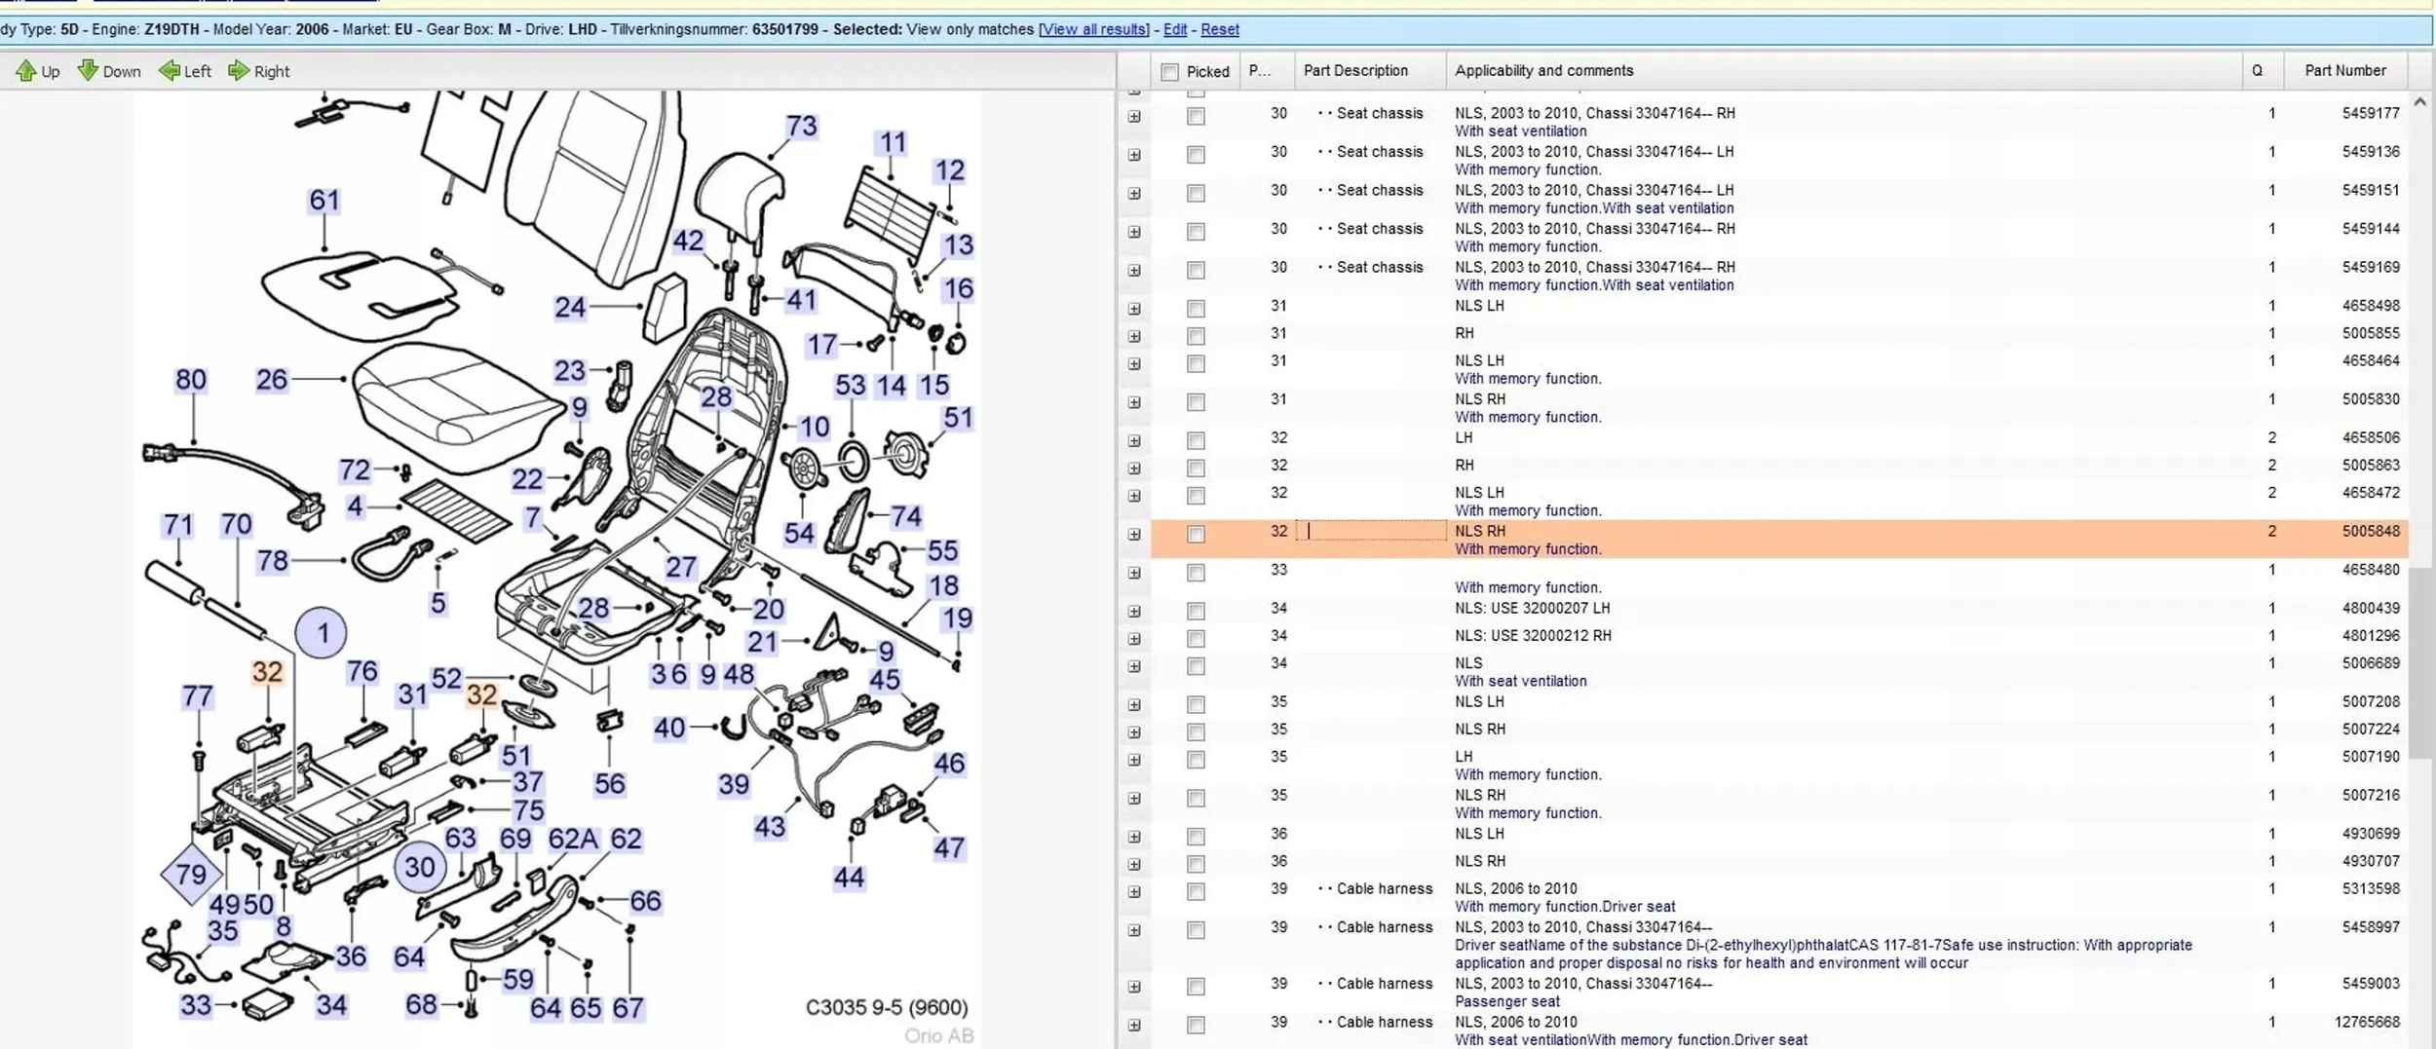Toggle the Picked header checkbox
Viewport: 2436px width, 1049px height.
[1170, 71]
